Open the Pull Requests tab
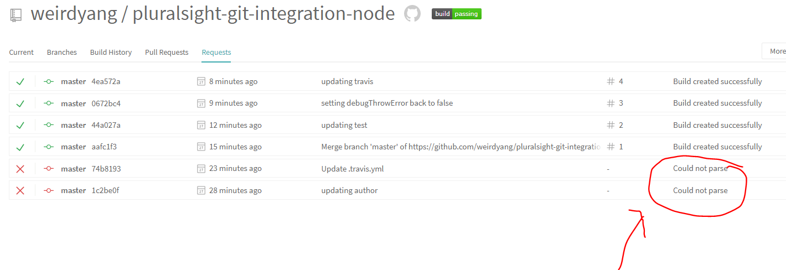The image size is (786, 270). (x=167, y=52)
